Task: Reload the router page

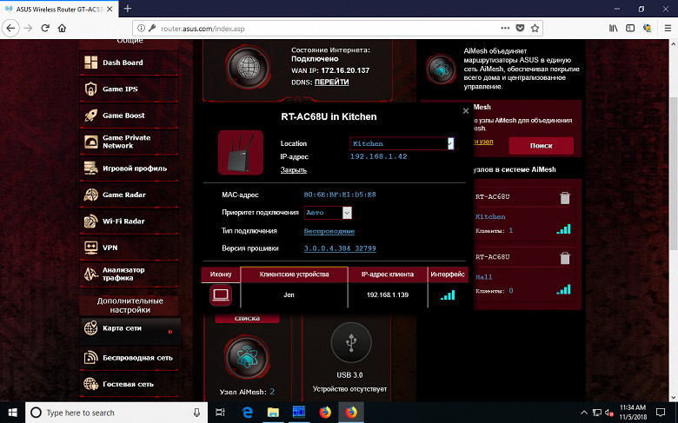Action: pyautogui.click(x=45, y=29)
